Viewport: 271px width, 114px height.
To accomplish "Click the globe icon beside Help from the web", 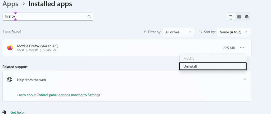I will [10, 80].
